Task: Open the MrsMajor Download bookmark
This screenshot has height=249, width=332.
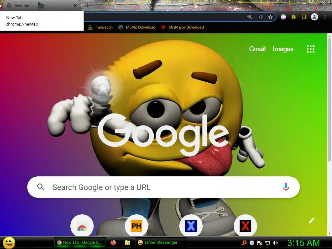Action: point(183,27)
